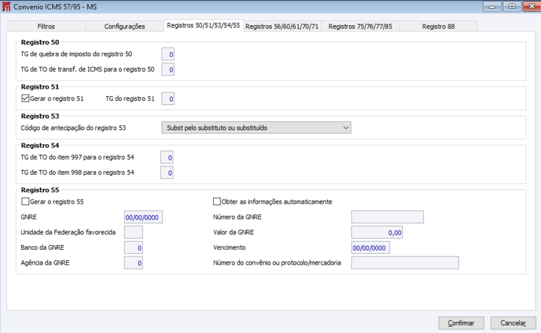Open the Registros 75/76/77/85 tab

point(360,26)
